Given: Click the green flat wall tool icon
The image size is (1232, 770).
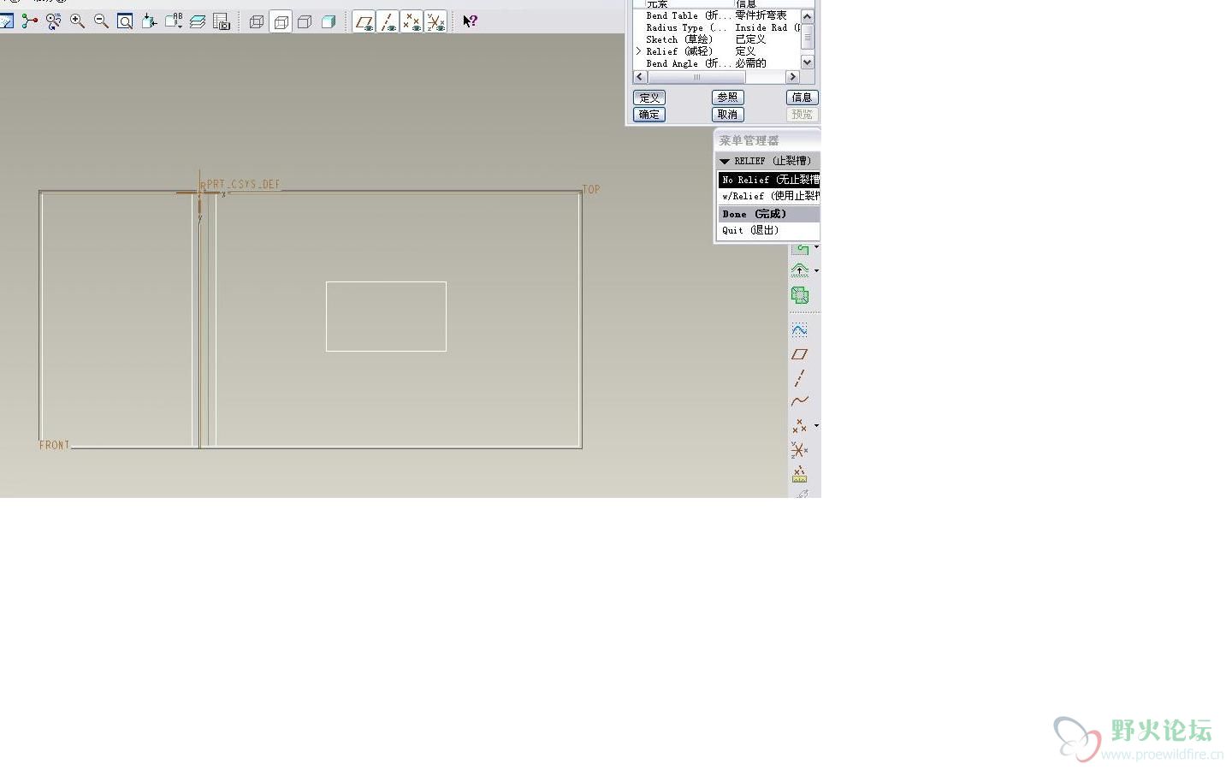Looking at the screenshot, I should (x=800, y=249).
